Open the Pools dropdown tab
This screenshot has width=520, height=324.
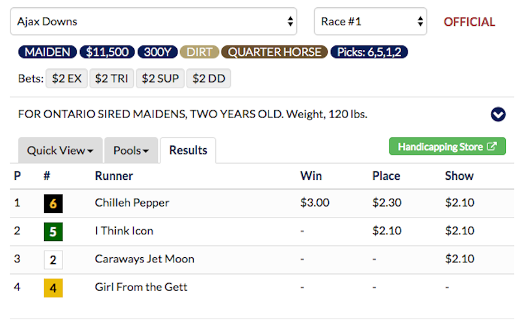[131, 151]
